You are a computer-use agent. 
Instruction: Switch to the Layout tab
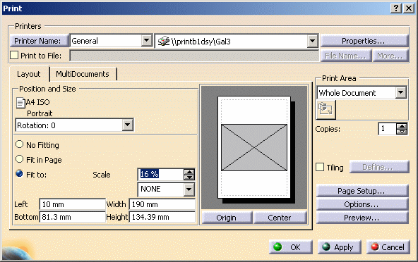tap(29, 74)
